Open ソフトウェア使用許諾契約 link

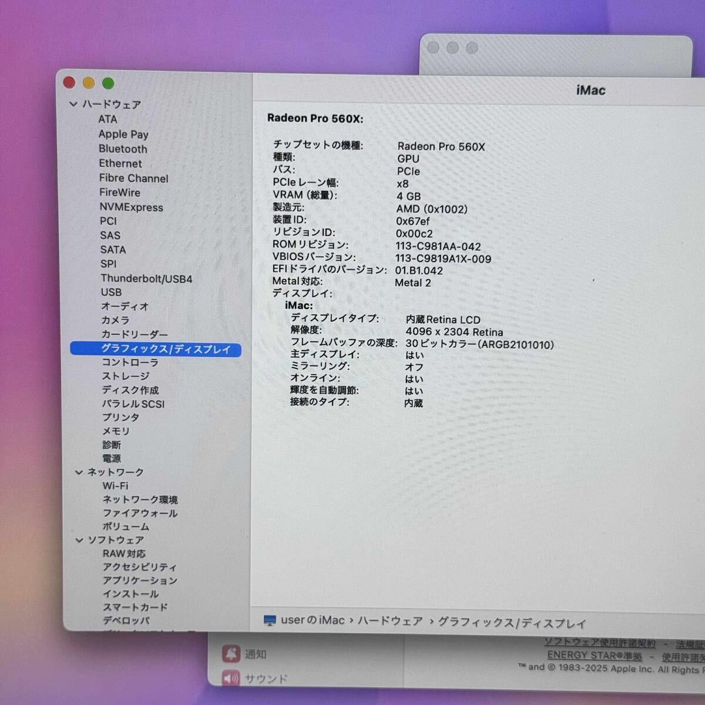[x=600, y=643]
